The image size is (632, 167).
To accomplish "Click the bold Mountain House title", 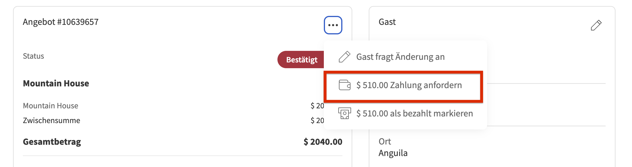I will [x=56, y=83].
